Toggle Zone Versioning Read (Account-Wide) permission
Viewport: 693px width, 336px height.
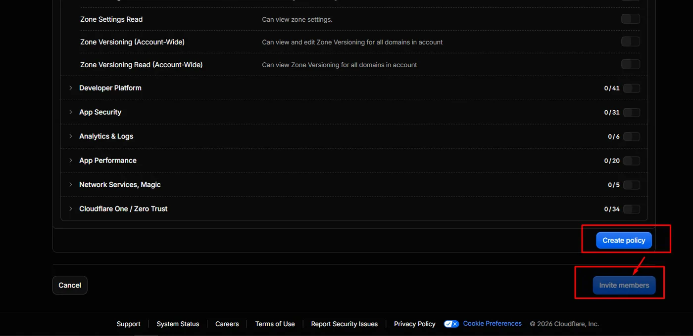(x=631, y=65)
